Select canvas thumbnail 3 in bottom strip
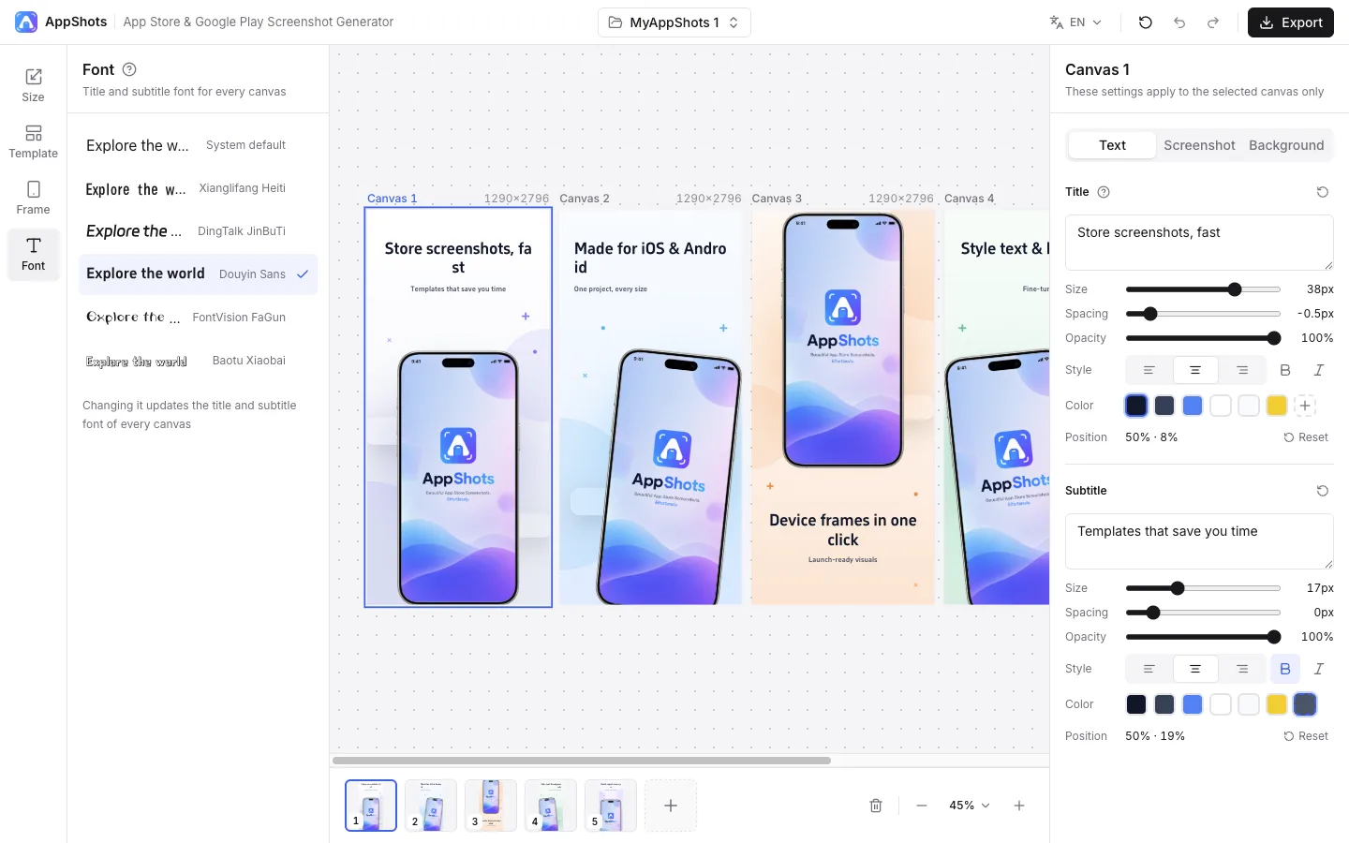 [491, 806]
